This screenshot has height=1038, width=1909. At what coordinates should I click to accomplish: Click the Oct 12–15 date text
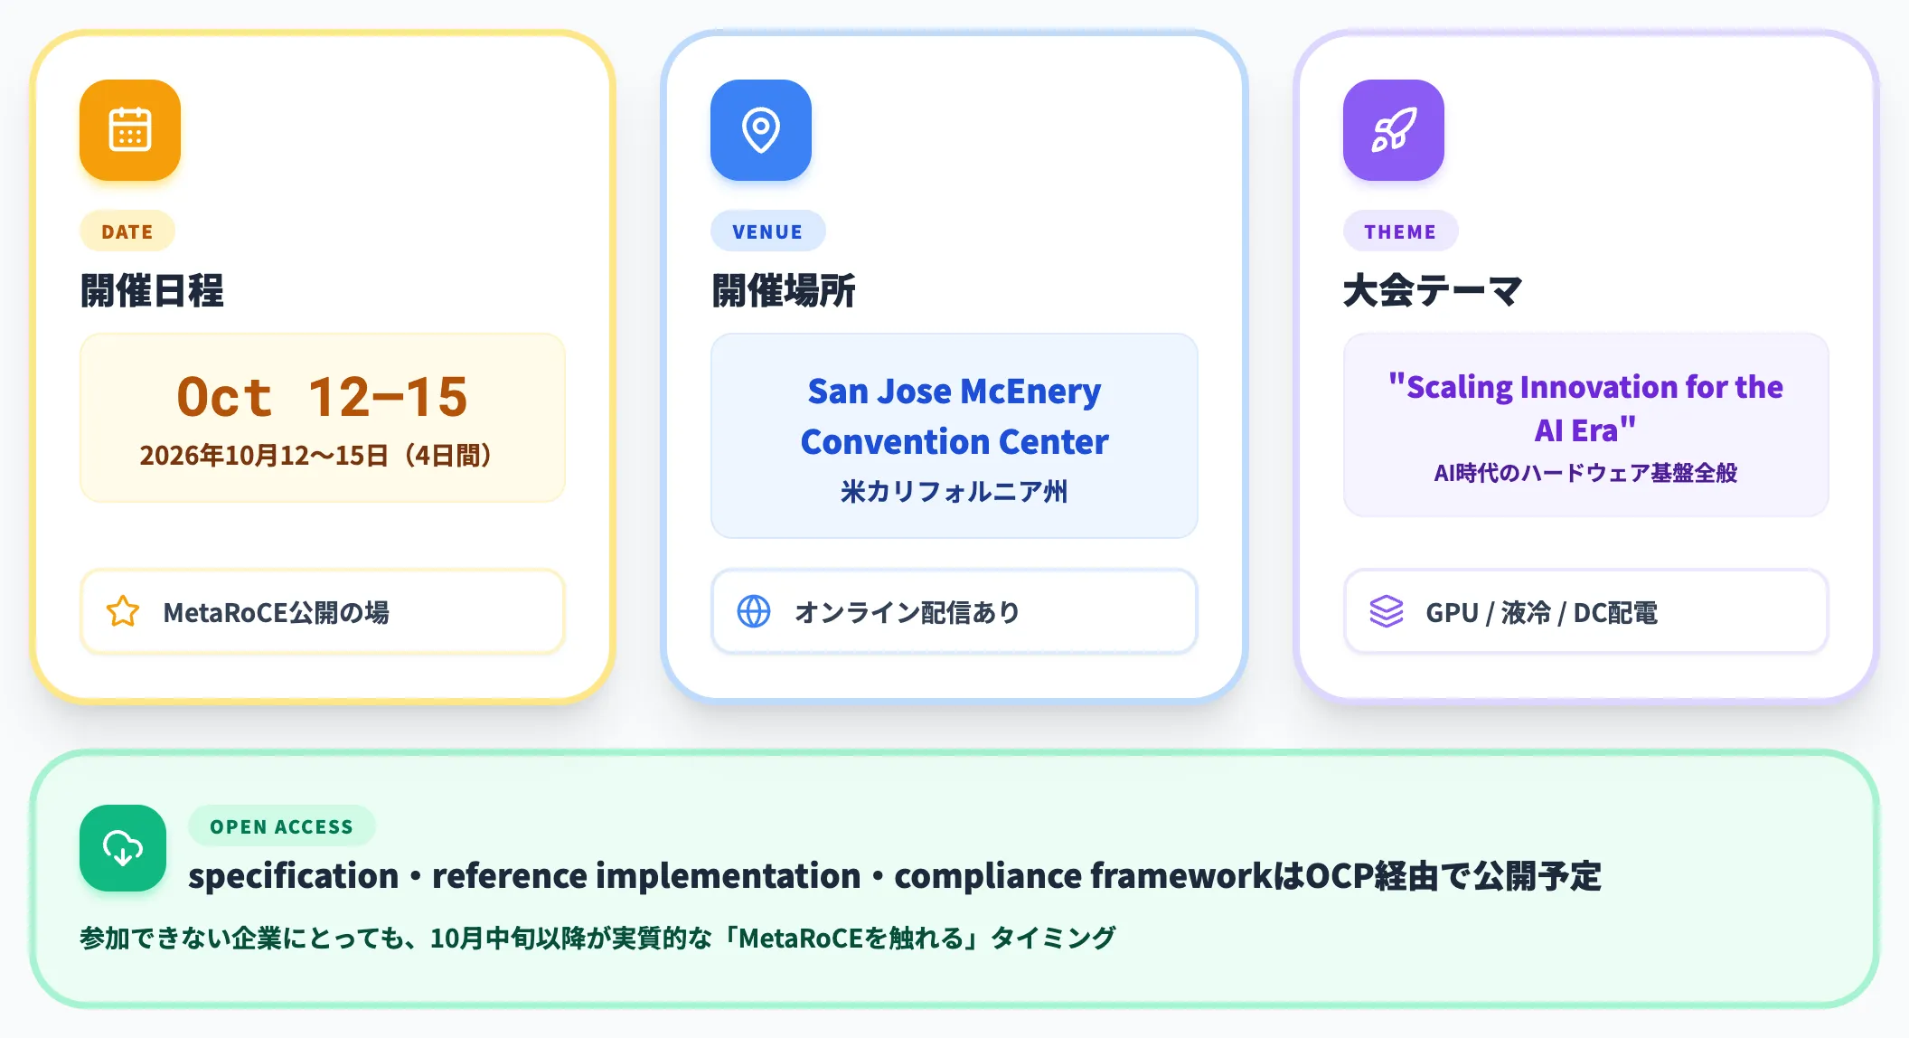(323, 397)
